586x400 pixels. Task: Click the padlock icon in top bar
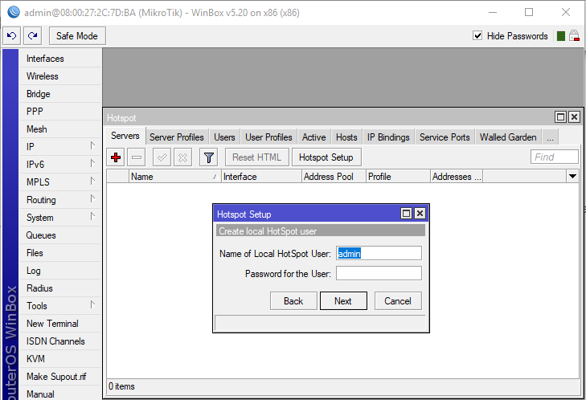[574, 36]
